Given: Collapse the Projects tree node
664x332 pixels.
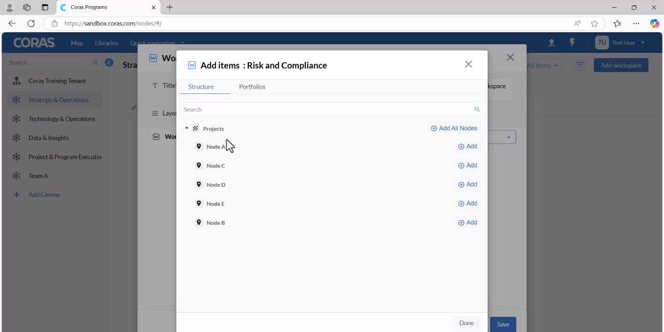Looking at the screenshot, I should 187,128.
